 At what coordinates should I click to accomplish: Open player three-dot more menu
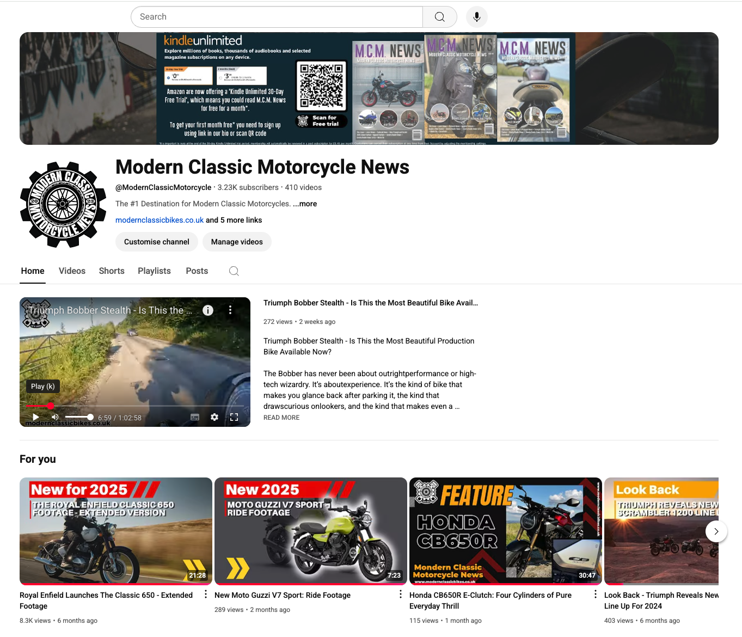coord(230,310)
